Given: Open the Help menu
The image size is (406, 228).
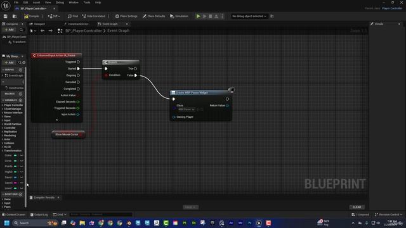Looking at the screenshot, I should 98,3.
